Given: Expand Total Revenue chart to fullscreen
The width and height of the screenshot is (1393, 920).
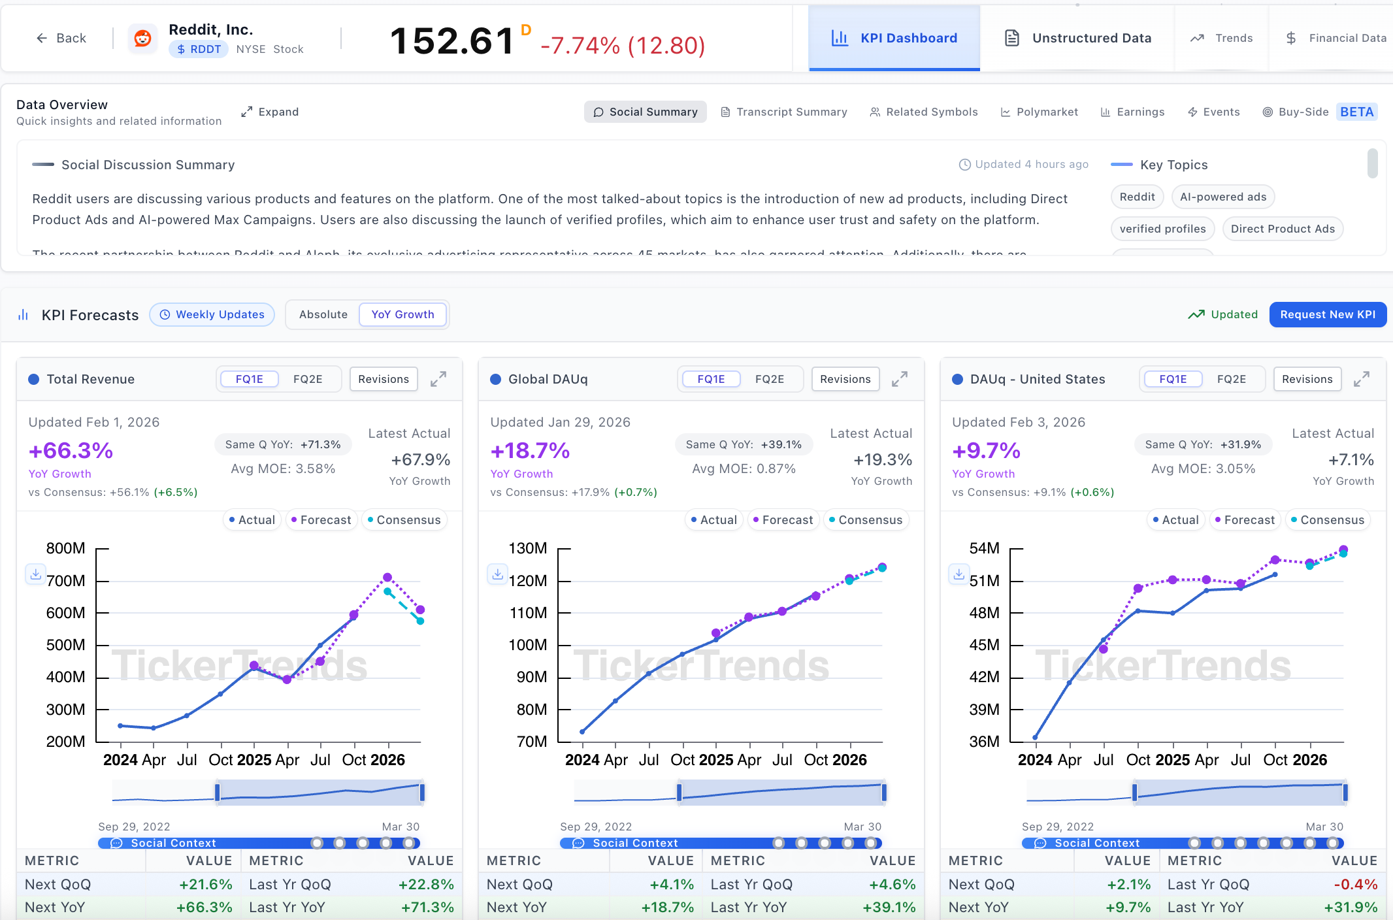Looking at the screenshot, I should tap(438, 379).
